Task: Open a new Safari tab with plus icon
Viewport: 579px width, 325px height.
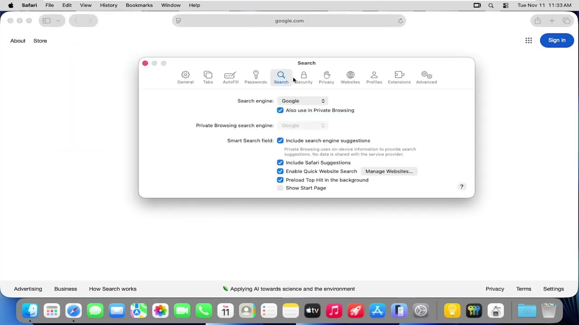Action: [552, 21]
